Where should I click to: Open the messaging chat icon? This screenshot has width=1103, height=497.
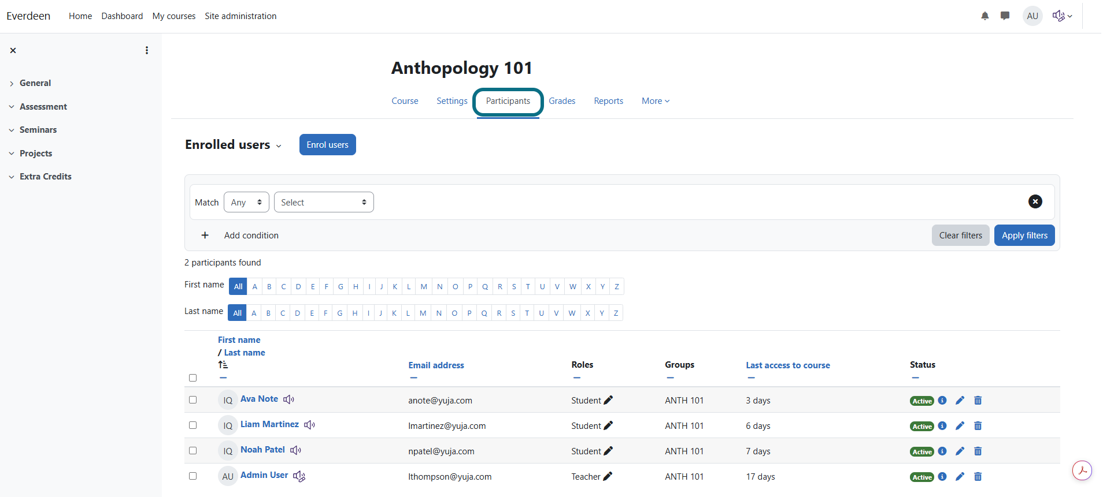(1005, 16)
